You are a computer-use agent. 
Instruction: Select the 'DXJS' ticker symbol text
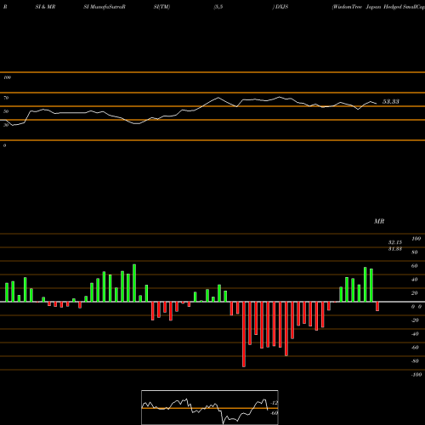pos(281,7)
